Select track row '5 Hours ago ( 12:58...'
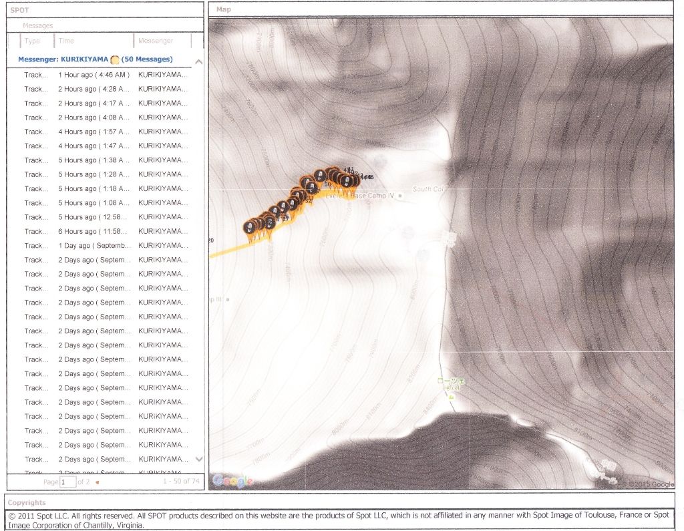 [x=105, y=217]
